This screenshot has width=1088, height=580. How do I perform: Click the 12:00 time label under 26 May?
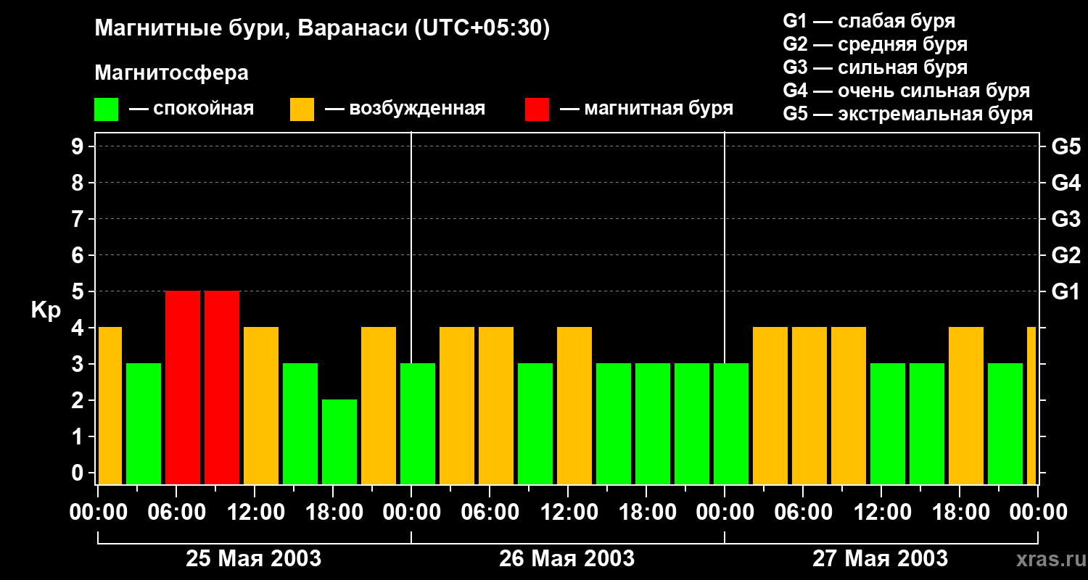click(569, 513)
